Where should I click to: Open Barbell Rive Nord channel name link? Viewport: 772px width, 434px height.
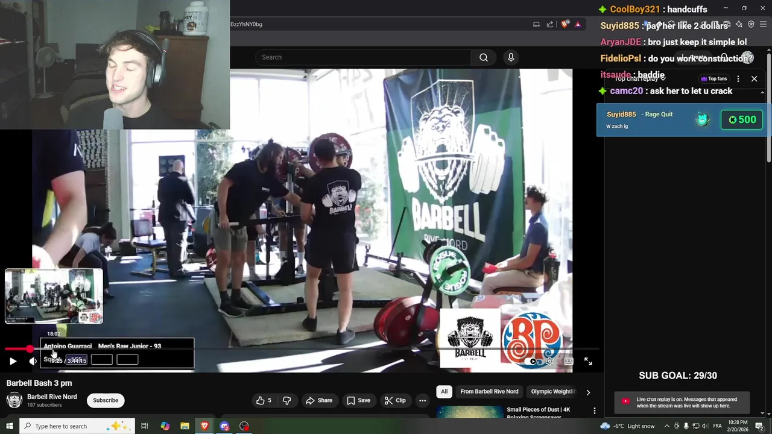52,397
